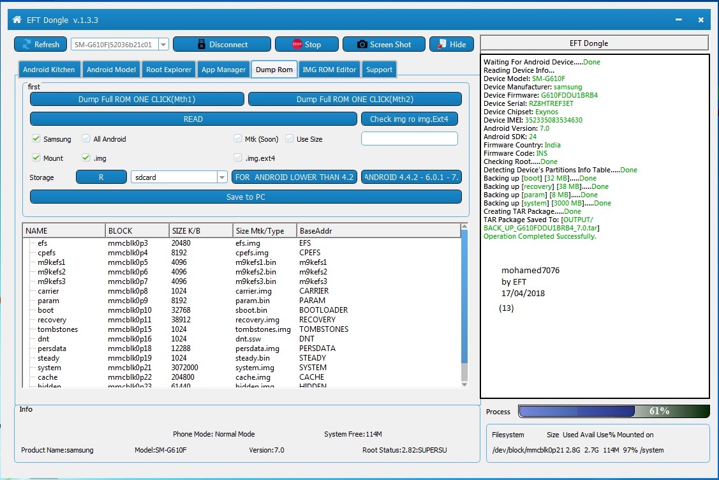Viewport: 719px width, 480px height.
Task: Click the EFT Dongle header button
Action: 595,43
